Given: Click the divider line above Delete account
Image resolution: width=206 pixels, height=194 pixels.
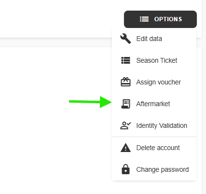Looking at the screenshot, I should 154,137.
